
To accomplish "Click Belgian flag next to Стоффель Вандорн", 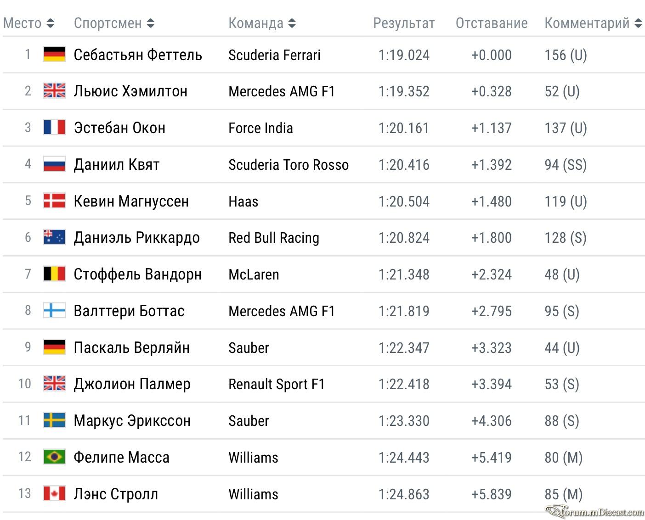I will pos(54,274).
